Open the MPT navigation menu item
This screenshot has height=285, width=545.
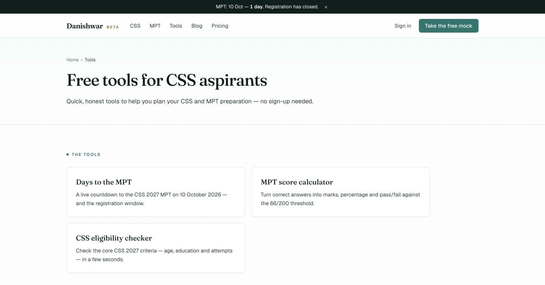pos(155,26)
